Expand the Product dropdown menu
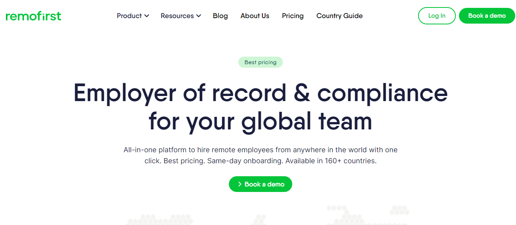Image resolution: width=516 pixels, height=225 pixels. click(133, 16)
